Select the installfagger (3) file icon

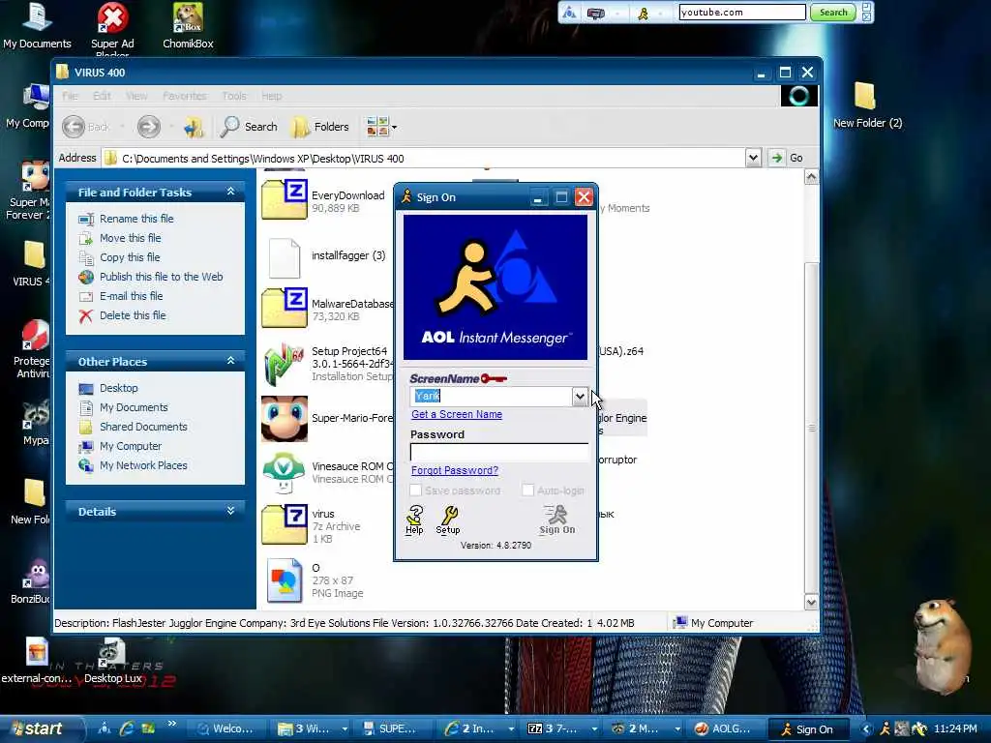(285, 257)
